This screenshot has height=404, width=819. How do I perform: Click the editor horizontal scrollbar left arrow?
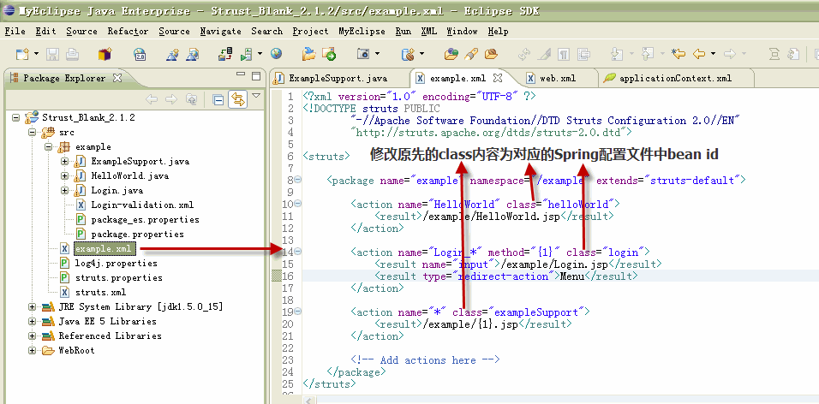[309, 400]
